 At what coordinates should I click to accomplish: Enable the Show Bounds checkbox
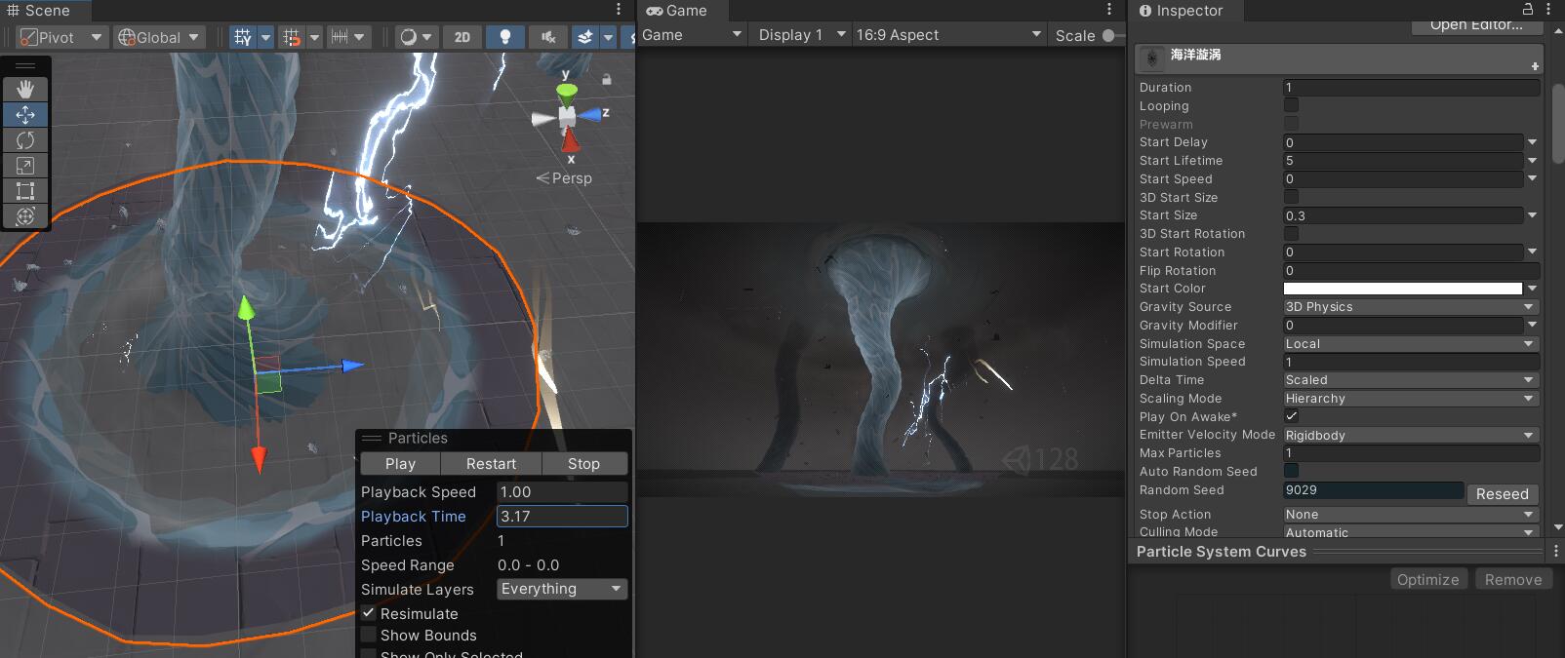pos(369,635)
